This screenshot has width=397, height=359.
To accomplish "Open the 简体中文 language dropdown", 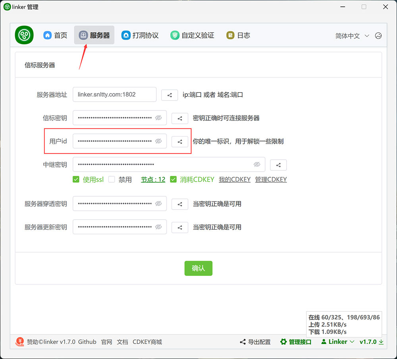I will point(352,36).
